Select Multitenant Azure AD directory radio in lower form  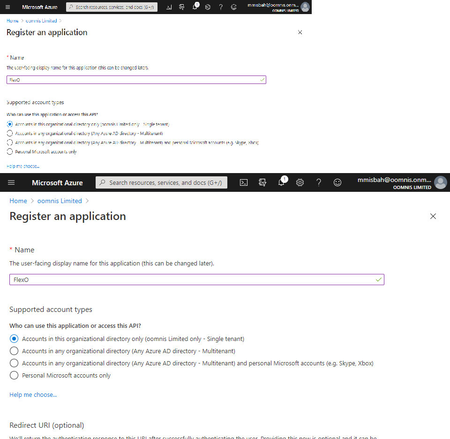pos(14,351)
